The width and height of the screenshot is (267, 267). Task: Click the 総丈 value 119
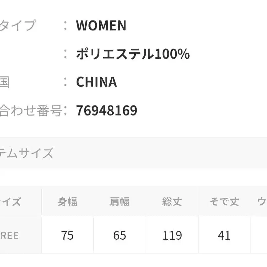(x=172, y=235)
